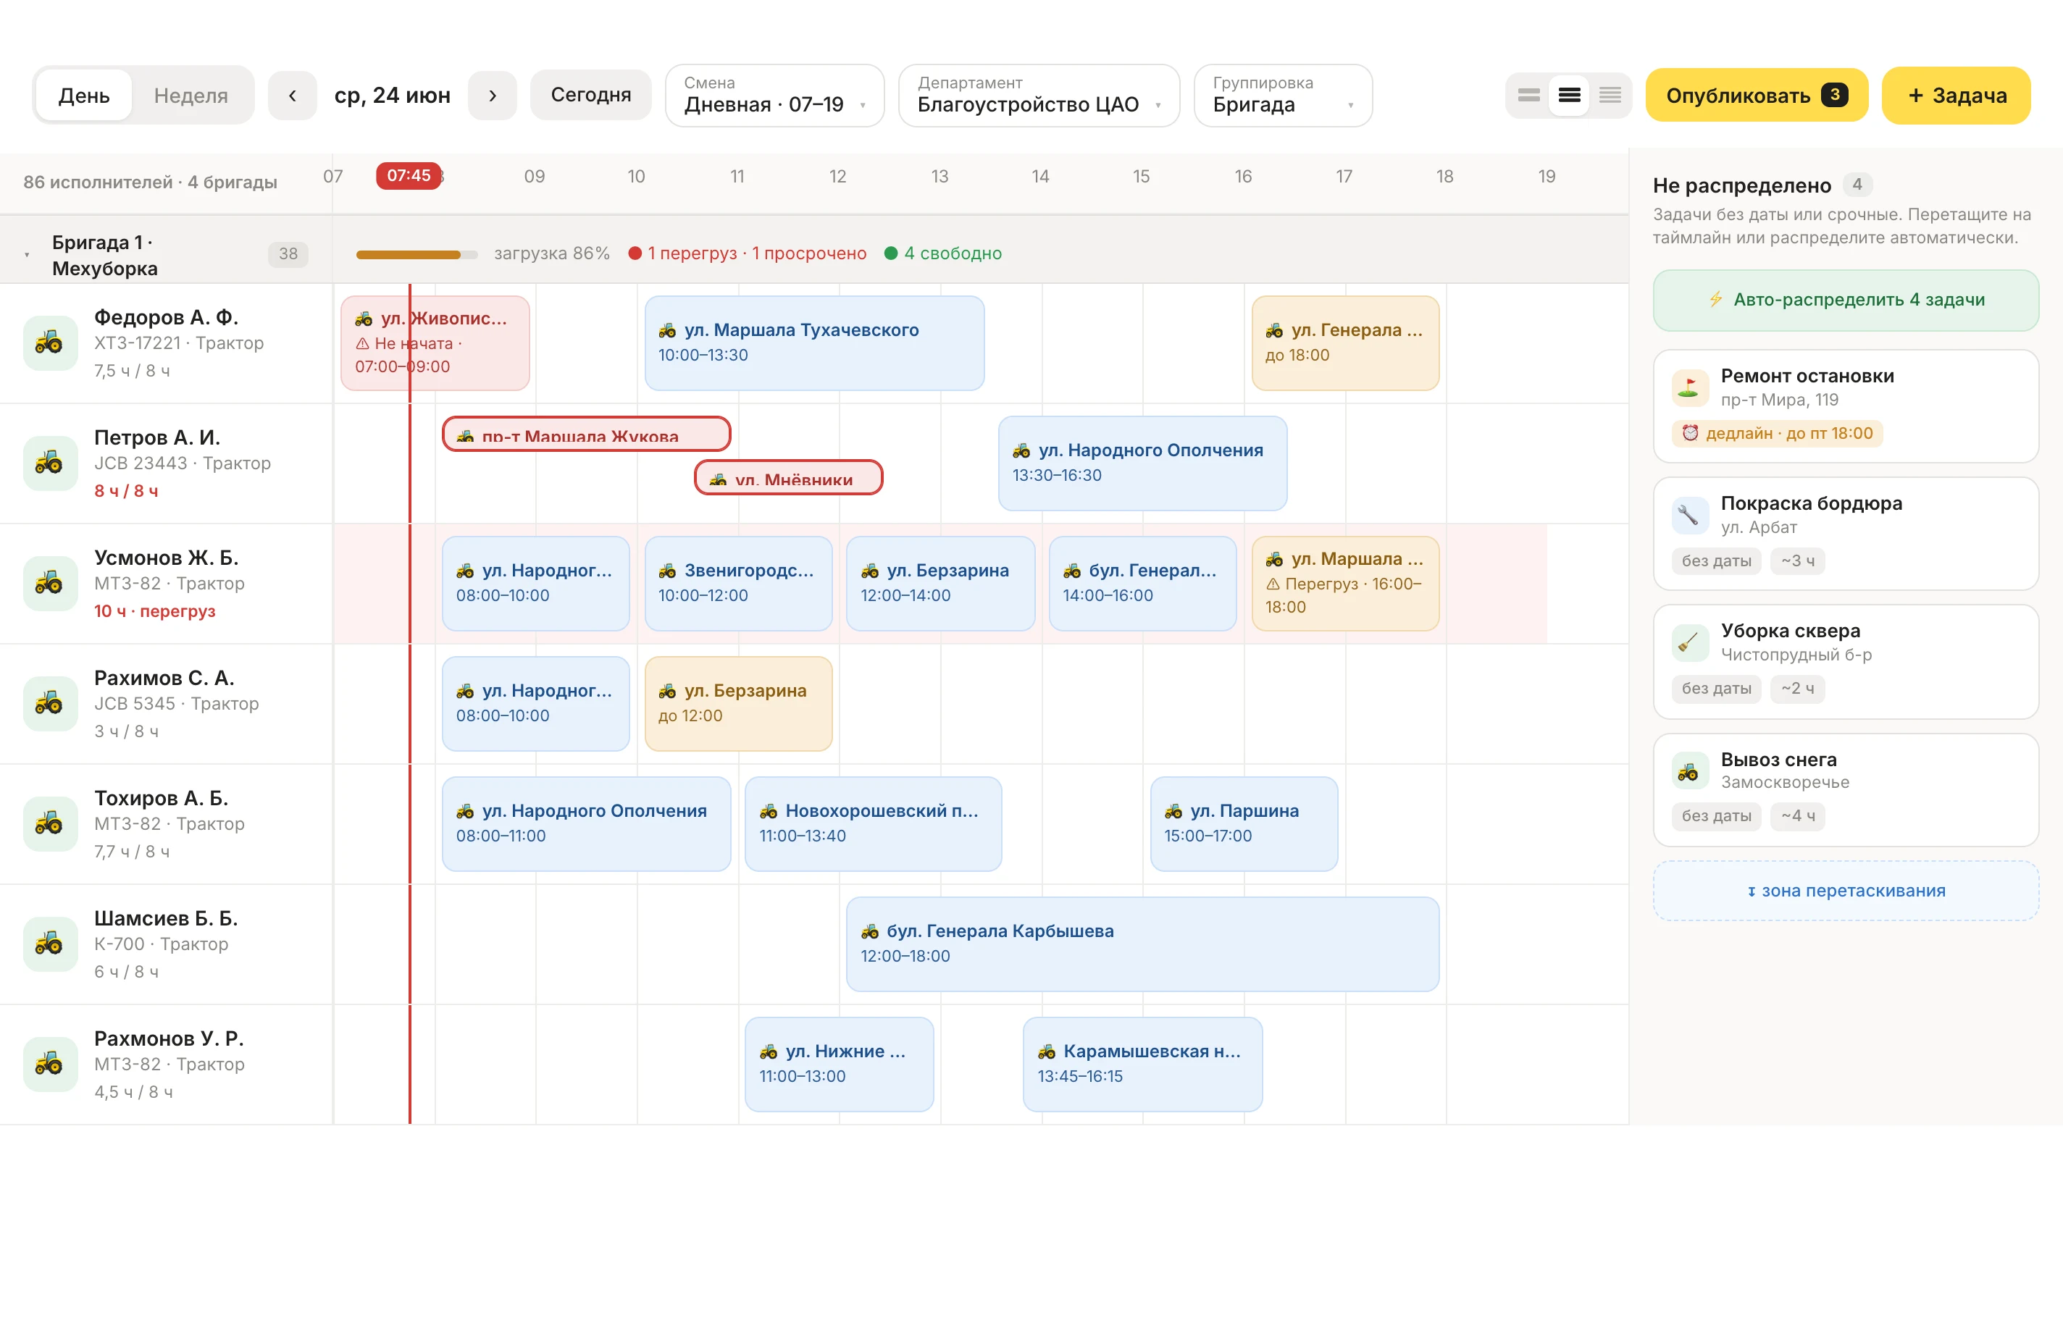Open the ул. Мнёвники task bar
The height and width of the screenshot is (1331, 2063).
tap(788, 477)
